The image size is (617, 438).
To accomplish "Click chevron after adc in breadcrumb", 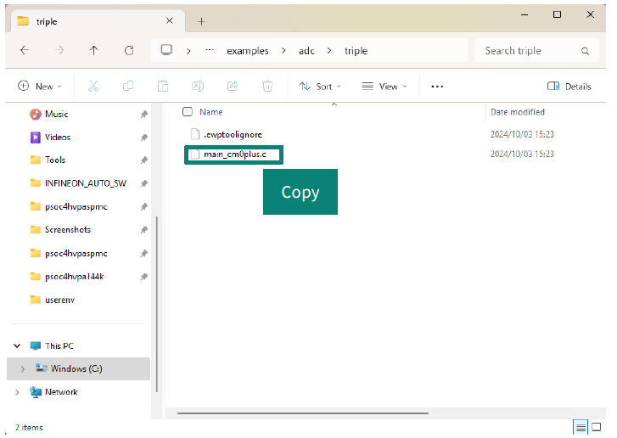I will 329,51.
